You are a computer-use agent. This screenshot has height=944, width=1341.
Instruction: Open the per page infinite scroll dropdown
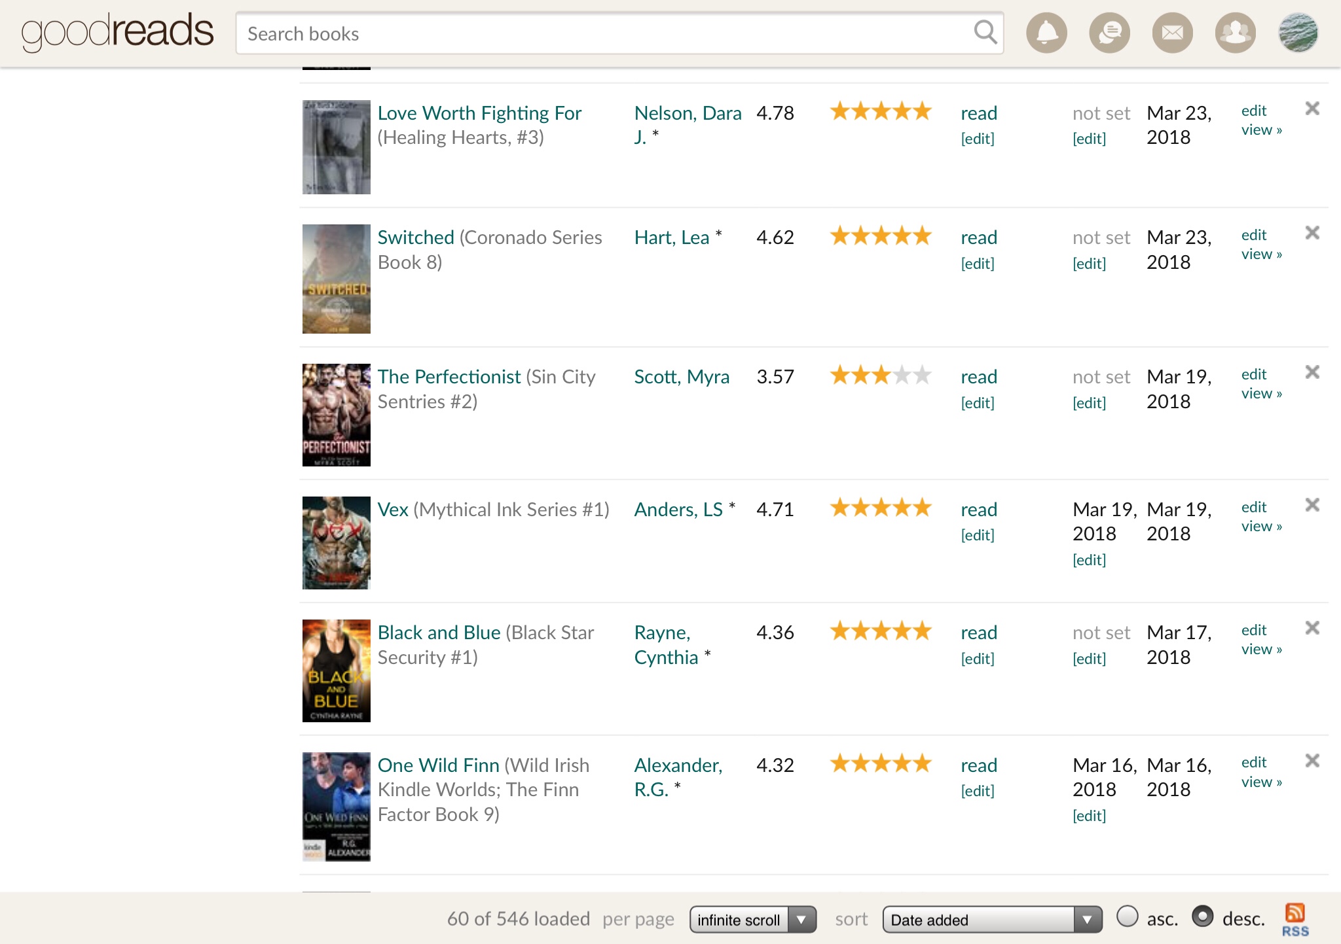click(x=752, y=920)
